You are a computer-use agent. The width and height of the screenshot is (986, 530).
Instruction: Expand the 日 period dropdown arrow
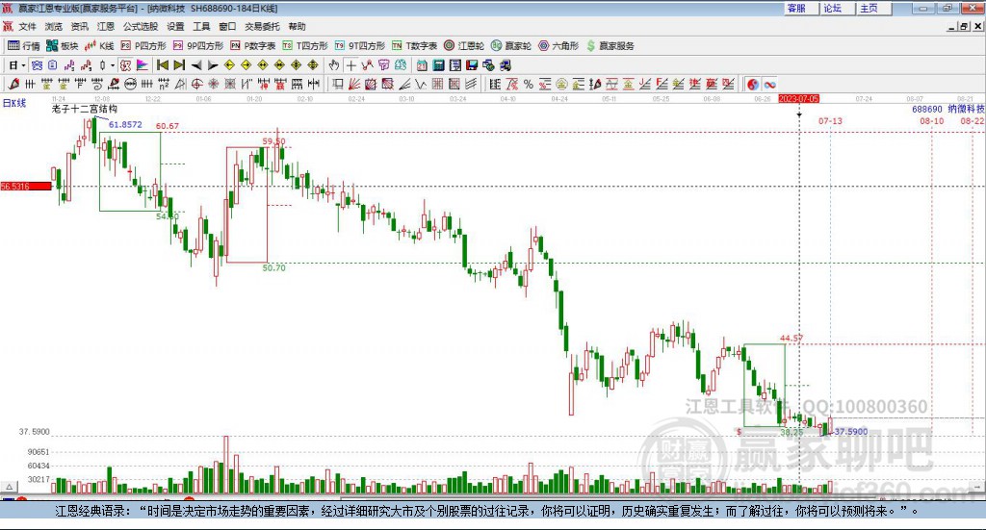pos(23,65)
